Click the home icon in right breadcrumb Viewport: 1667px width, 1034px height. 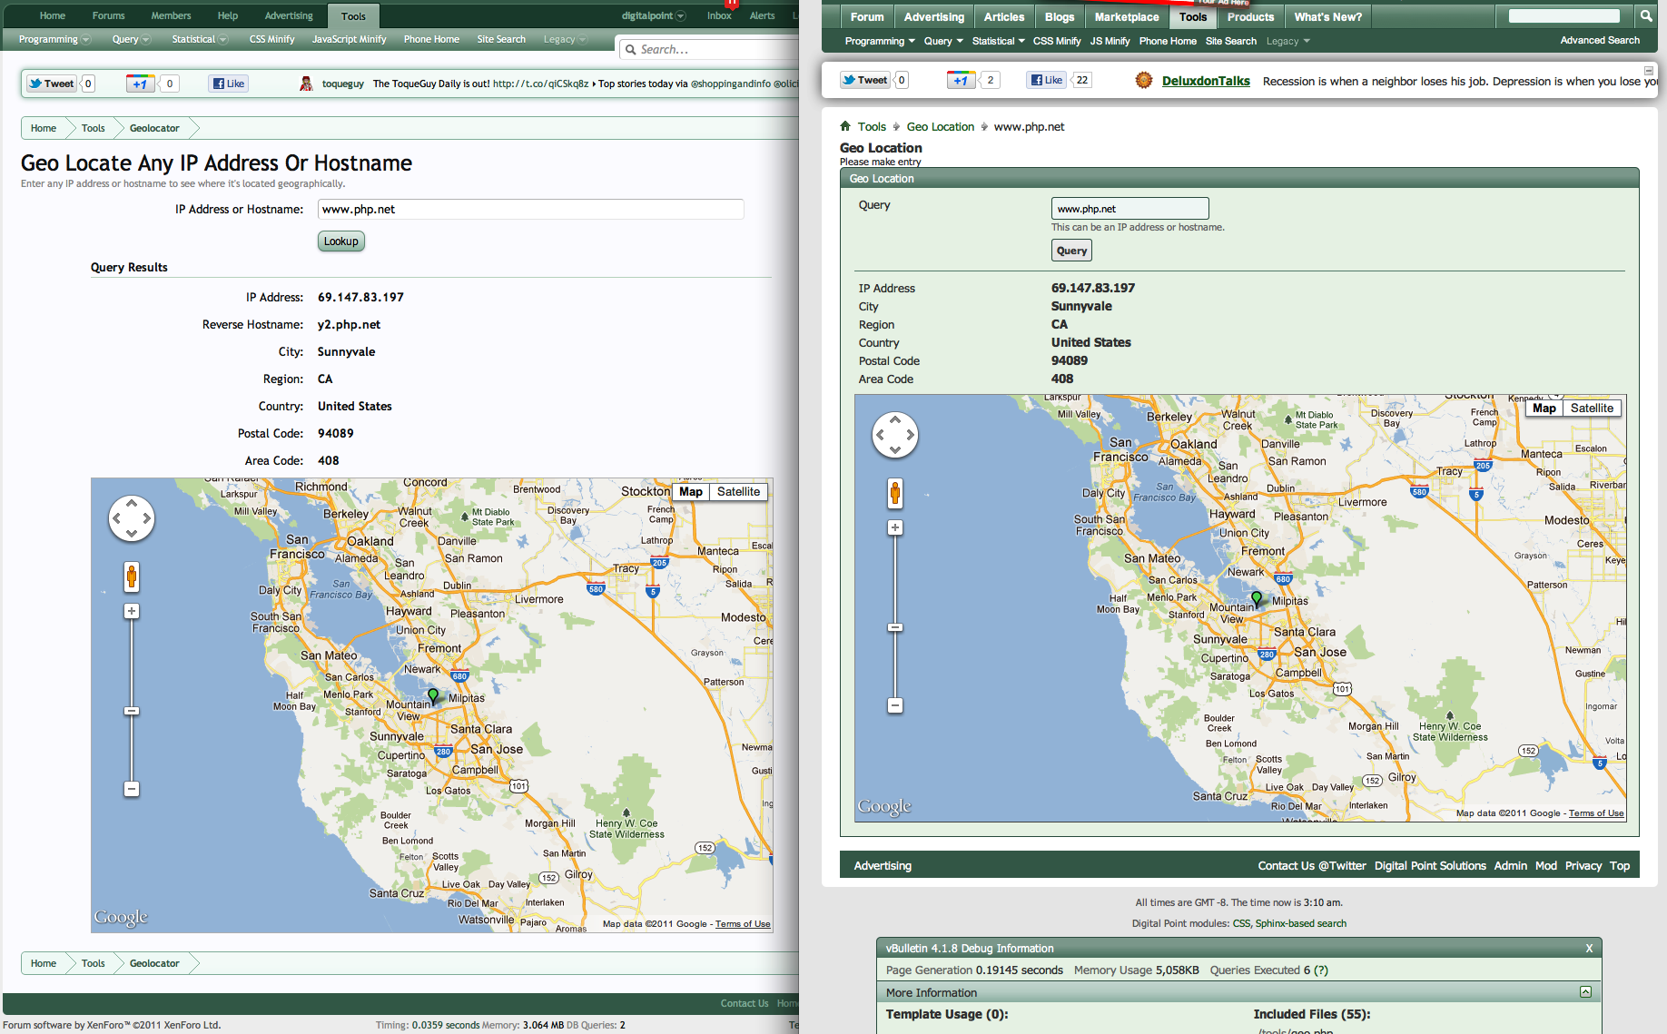[x=845, y=126]
